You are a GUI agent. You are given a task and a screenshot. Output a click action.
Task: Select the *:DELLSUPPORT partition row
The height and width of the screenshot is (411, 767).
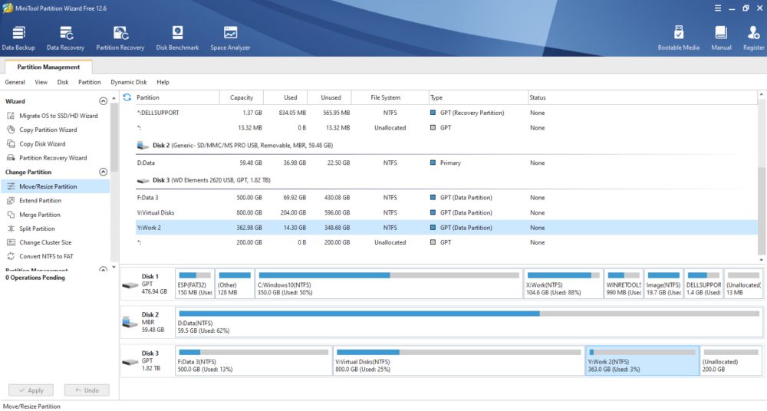point(446,113)
